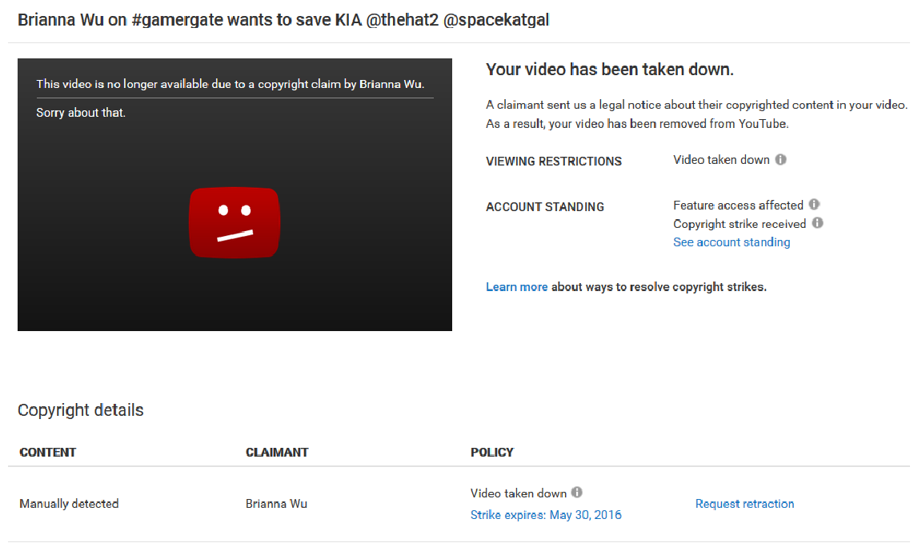Image resolution: width=918 pixels, height=543 pixels.
Task: Open See account standing link
Action: pos(732,242)
